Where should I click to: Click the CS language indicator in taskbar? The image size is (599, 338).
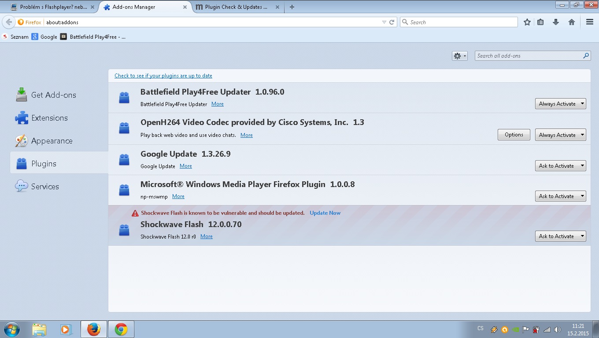point(481,328)
